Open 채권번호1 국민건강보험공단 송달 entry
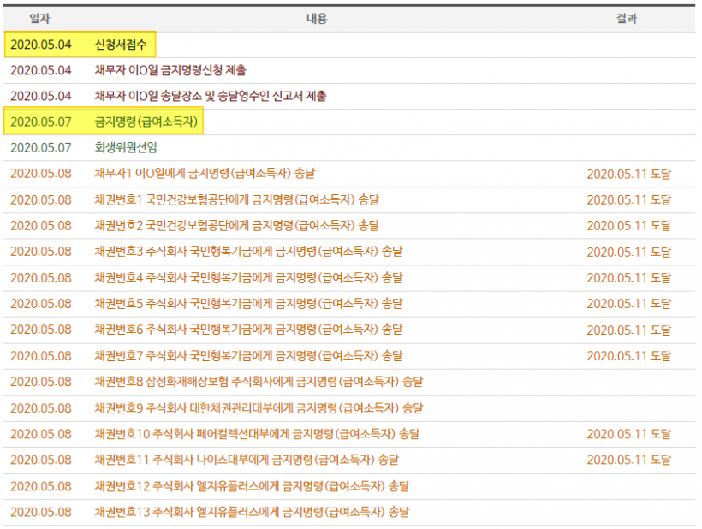The height and width of the screenshot is (529, 702). click(236, 199)
